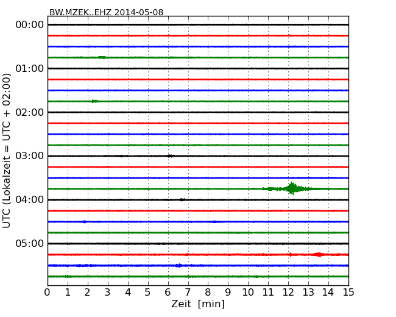Click the x-axis tick label 15
The image size is (396, 317).
tap(348, 292)
